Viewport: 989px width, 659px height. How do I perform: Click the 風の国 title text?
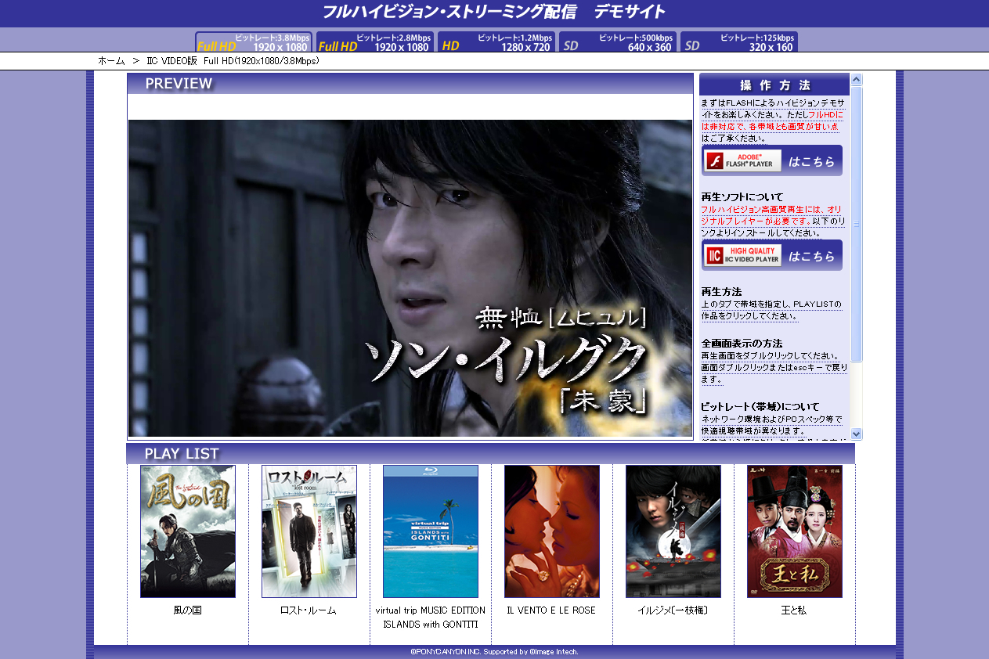coord(188,610)
